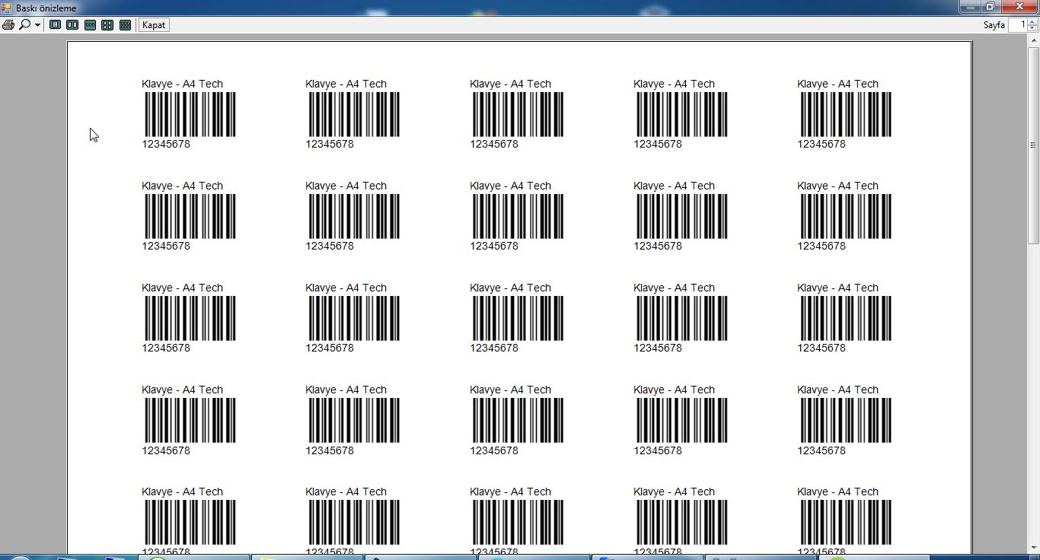Minimize the Baskı önizleme window
The image size is (1040, 560).
point(970,6)
